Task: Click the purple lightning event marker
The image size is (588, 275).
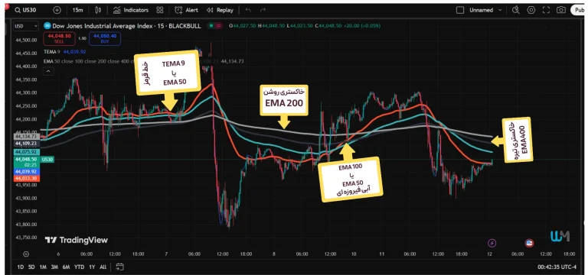Action: pyautogui.click(x=492, y=243)
